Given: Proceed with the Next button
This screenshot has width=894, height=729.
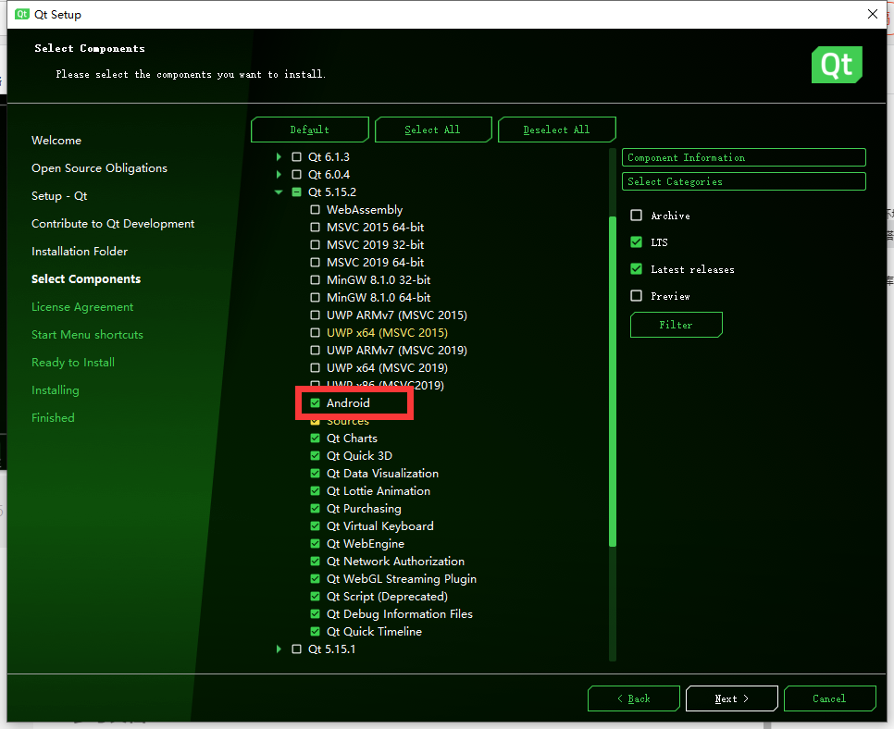Looking at the screenshot, I should [731, 698].
